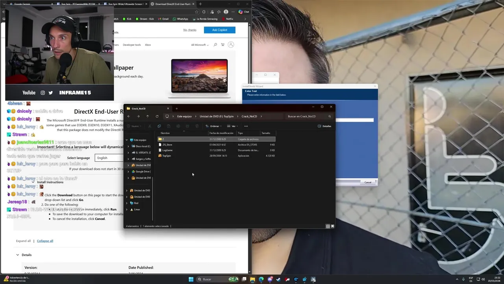Switch to Top Spin PCGamingWiki browser tab
Screen dimensions: 504x284
tap(79, 4)
